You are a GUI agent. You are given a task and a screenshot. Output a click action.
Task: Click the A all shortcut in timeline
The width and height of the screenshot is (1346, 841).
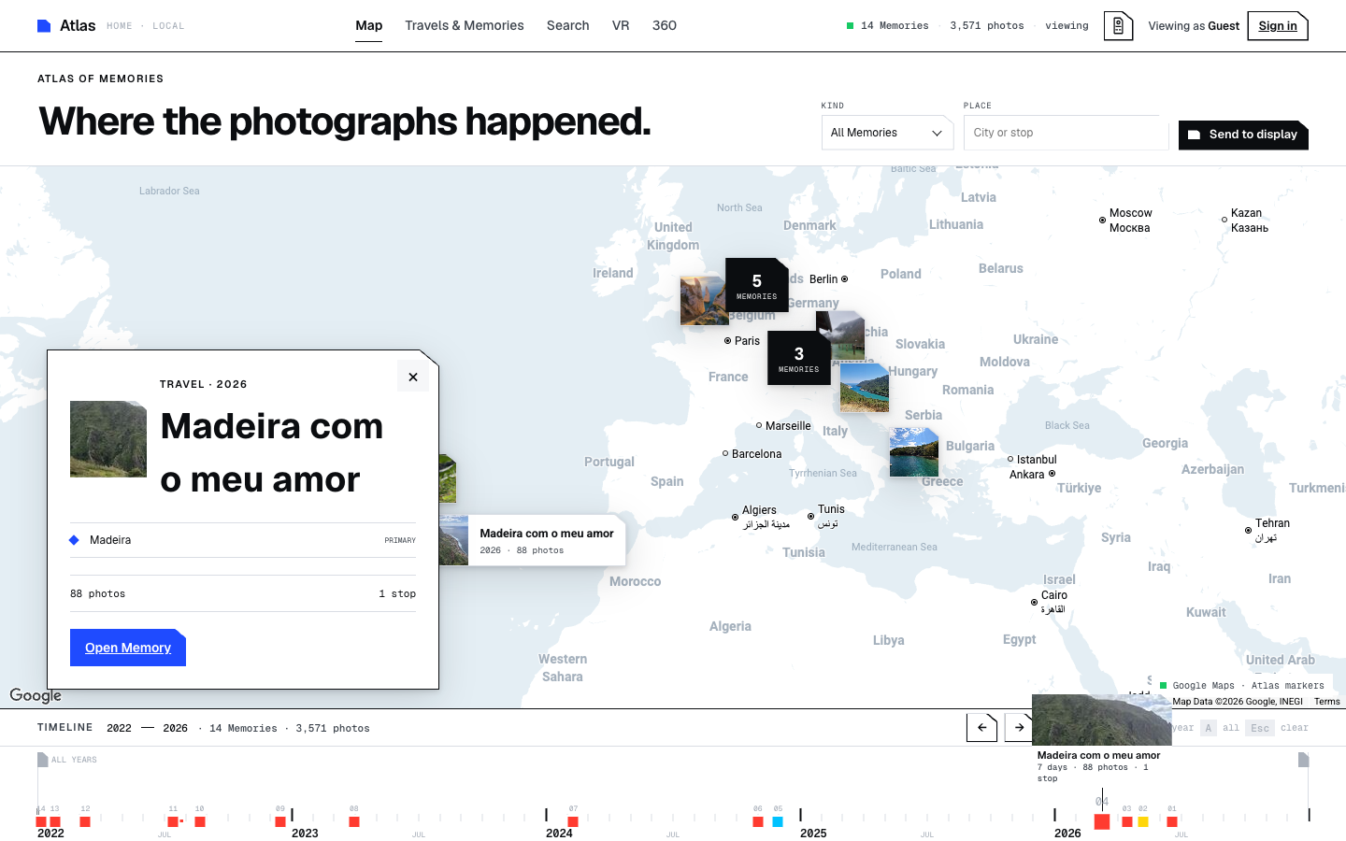(1221, 728)
